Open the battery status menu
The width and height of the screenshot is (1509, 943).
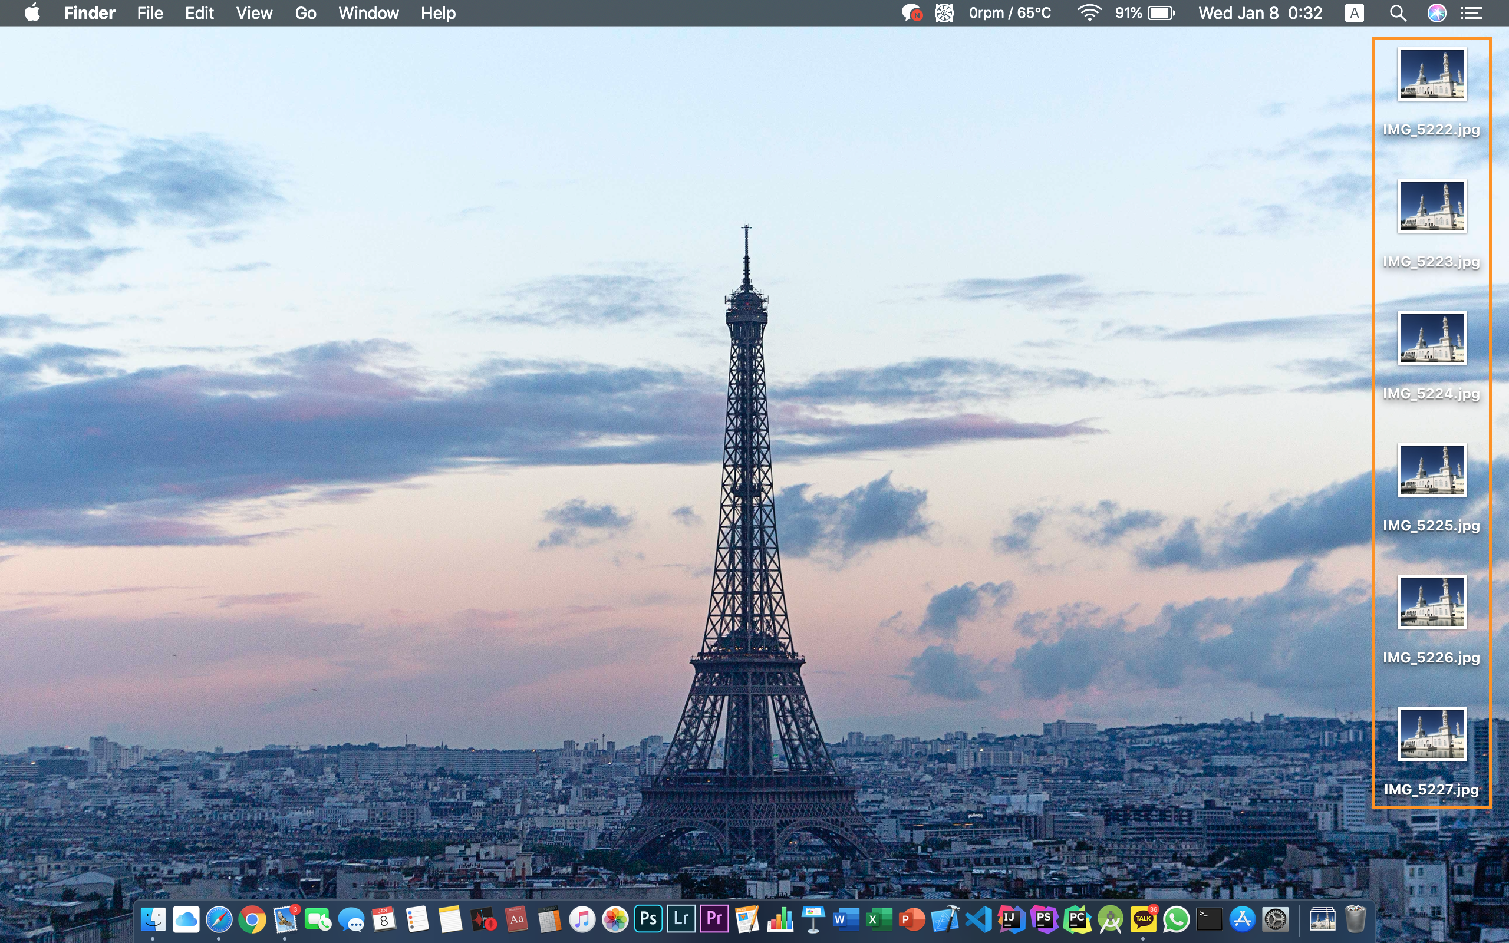(1161, 13)
